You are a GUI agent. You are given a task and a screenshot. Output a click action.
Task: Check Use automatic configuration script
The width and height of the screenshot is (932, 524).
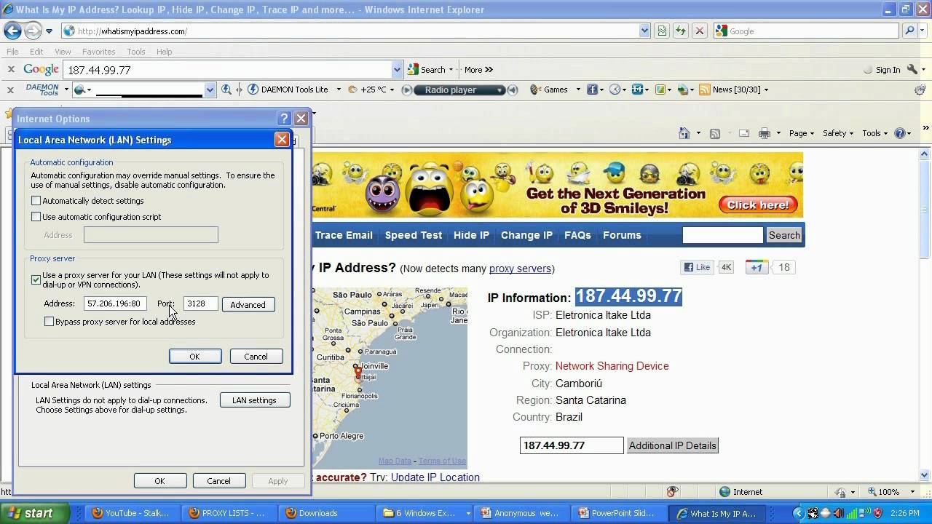[36, 217]
